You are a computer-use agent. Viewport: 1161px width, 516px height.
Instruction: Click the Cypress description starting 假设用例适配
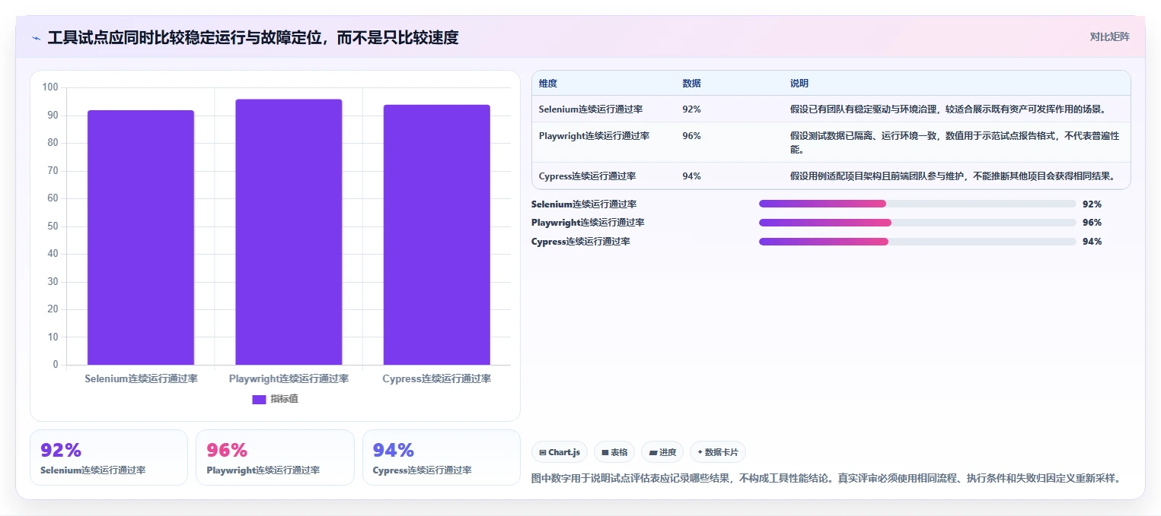click(x=952, y=176)
